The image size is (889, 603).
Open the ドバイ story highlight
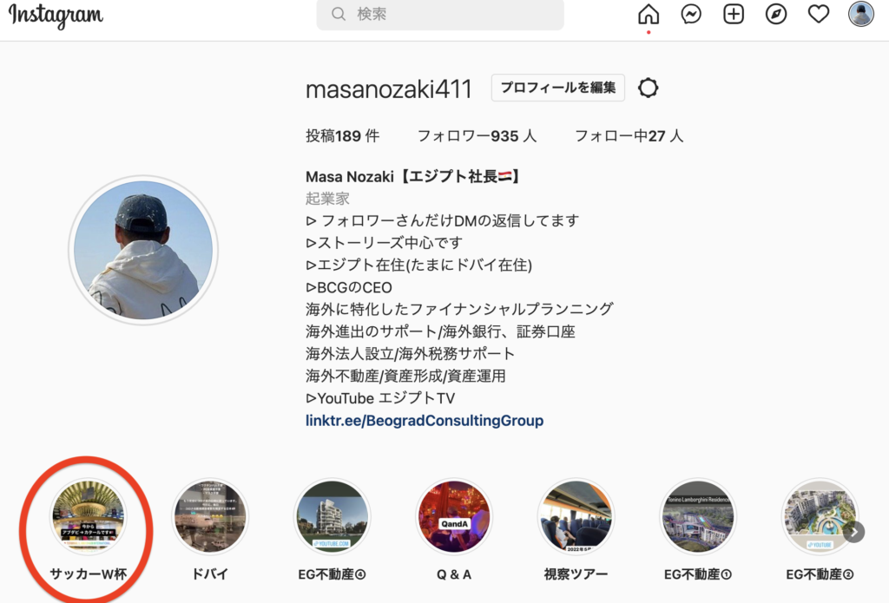[x=210, y=516]
